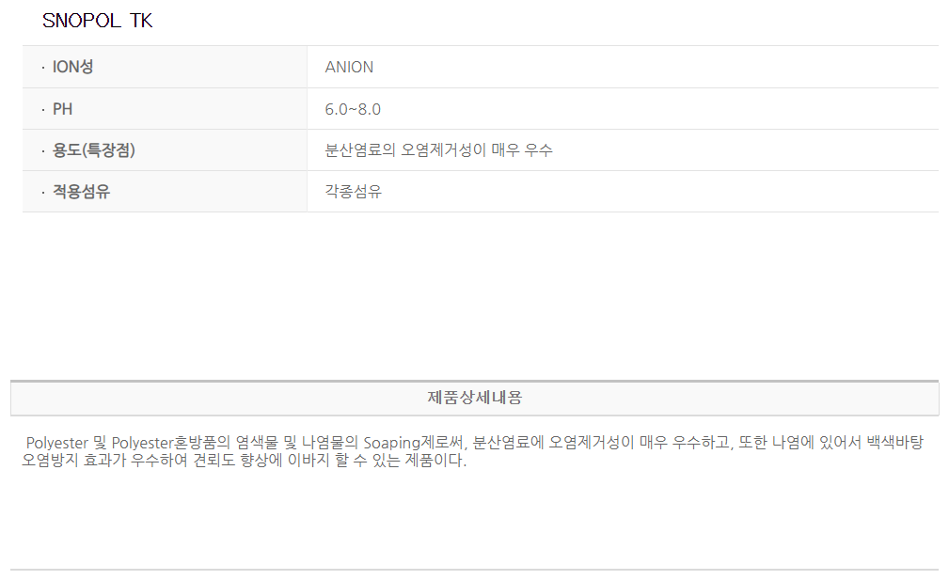The height and width of the screenshot is (580, 949).
Task: Click the 적용섬유 row label
Action: (x=81, y=192)
